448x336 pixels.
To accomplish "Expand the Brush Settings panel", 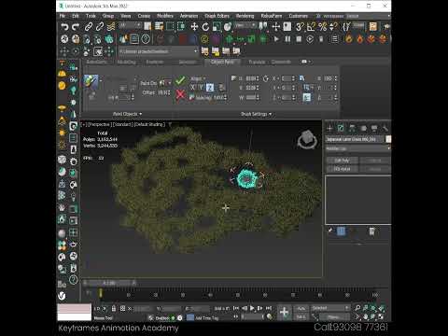I will coord(256,114).
